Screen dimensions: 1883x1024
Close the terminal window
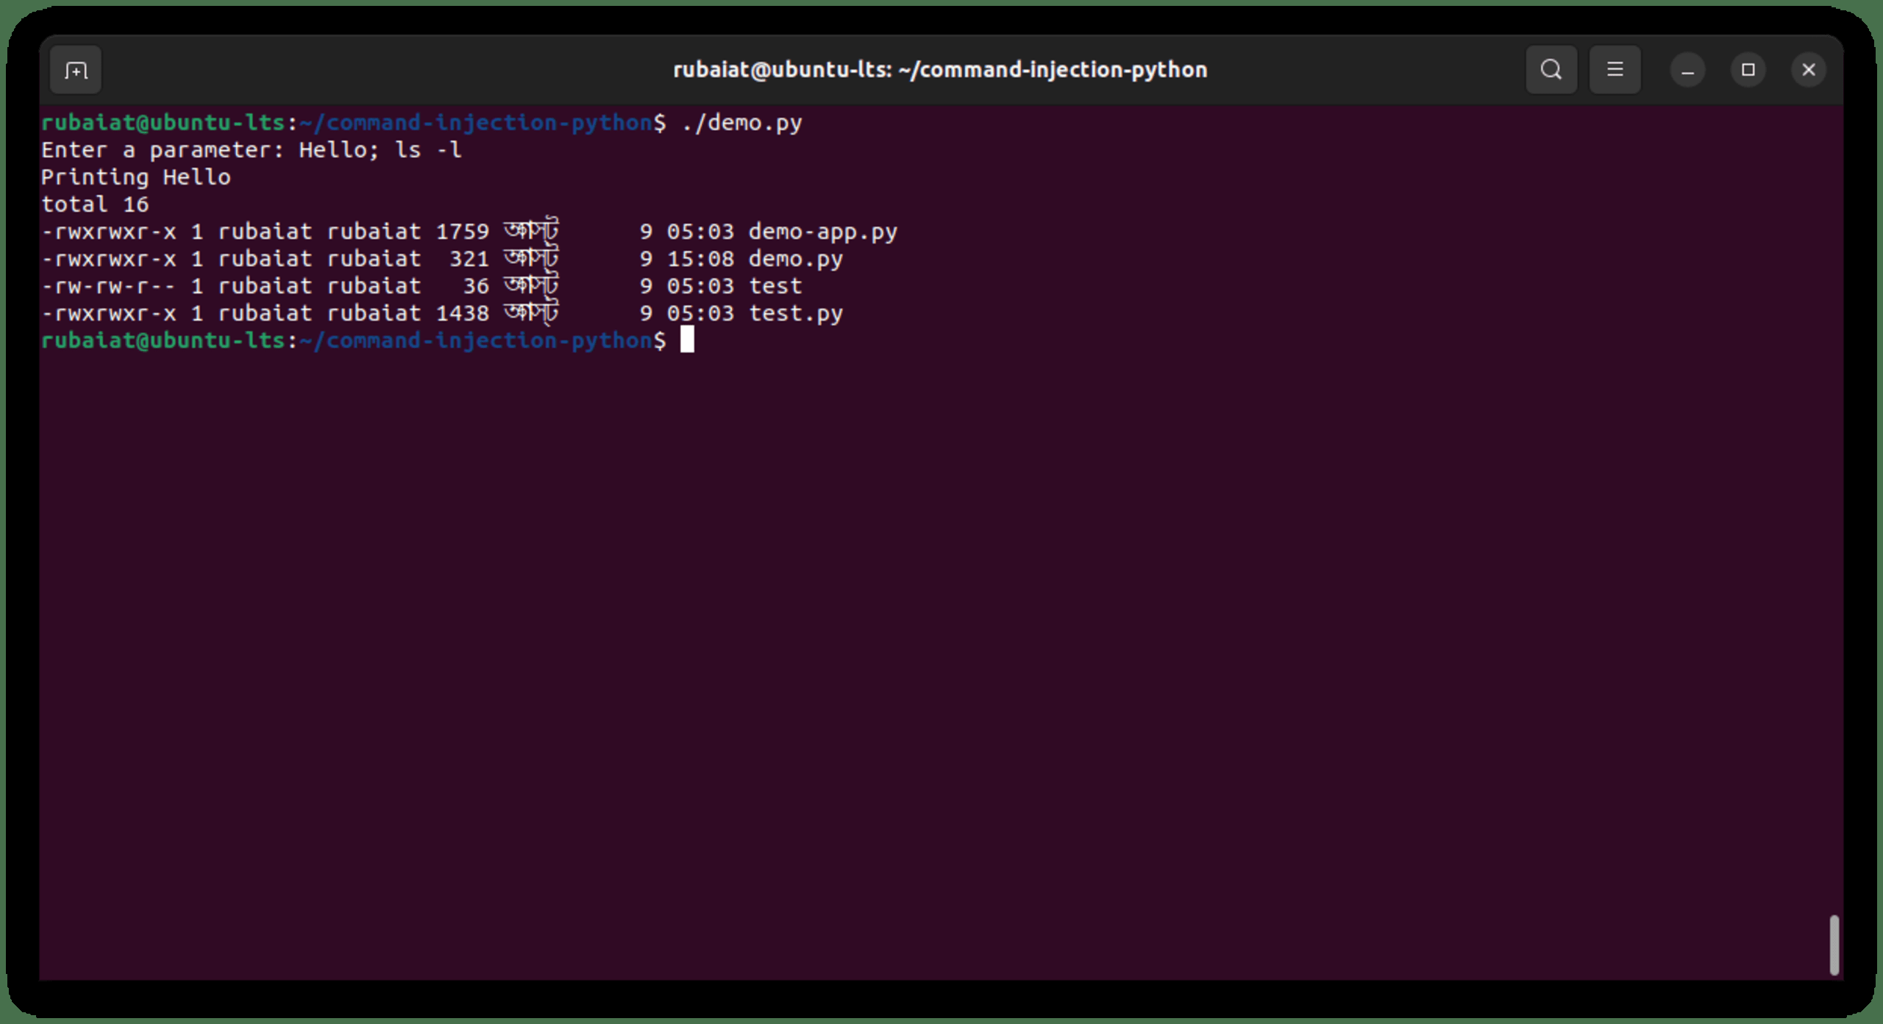tap(1809, 70)
